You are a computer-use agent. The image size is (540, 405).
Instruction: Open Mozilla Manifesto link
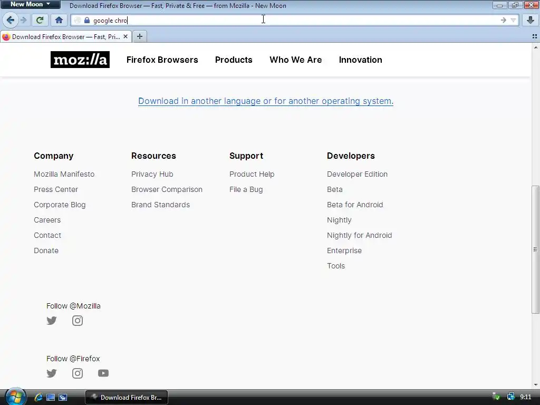tap(64, 174)
